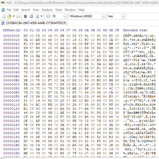The image size is (159, 159).
Task: Expand the arrow beside the Open disk image icon
Action: 41,16
